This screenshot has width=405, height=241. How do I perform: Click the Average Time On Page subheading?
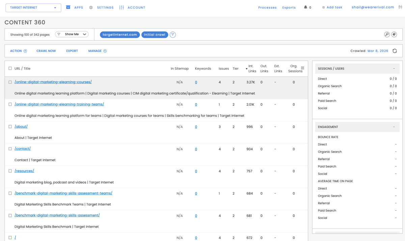(x=335, y=181)
